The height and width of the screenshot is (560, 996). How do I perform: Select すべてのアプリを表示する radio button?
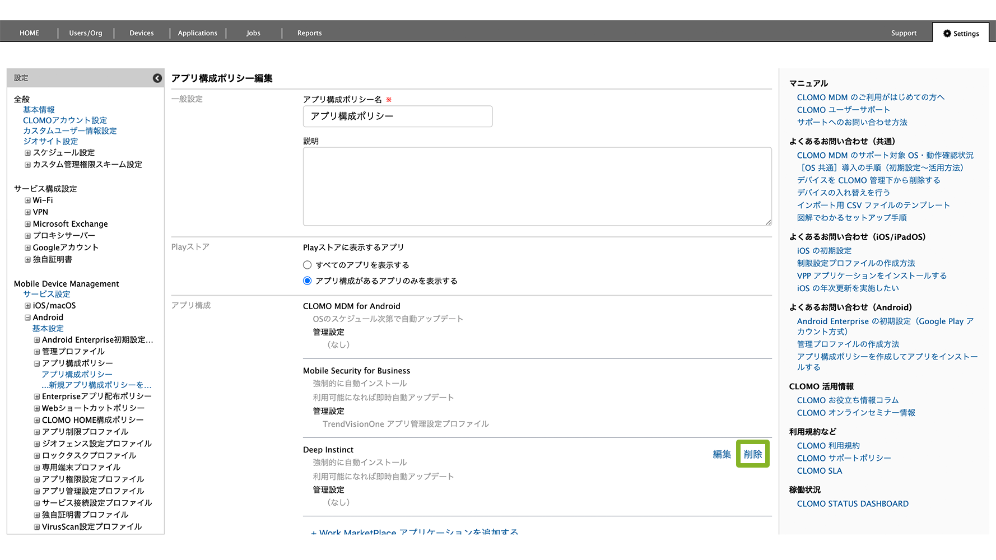point(307,265)
